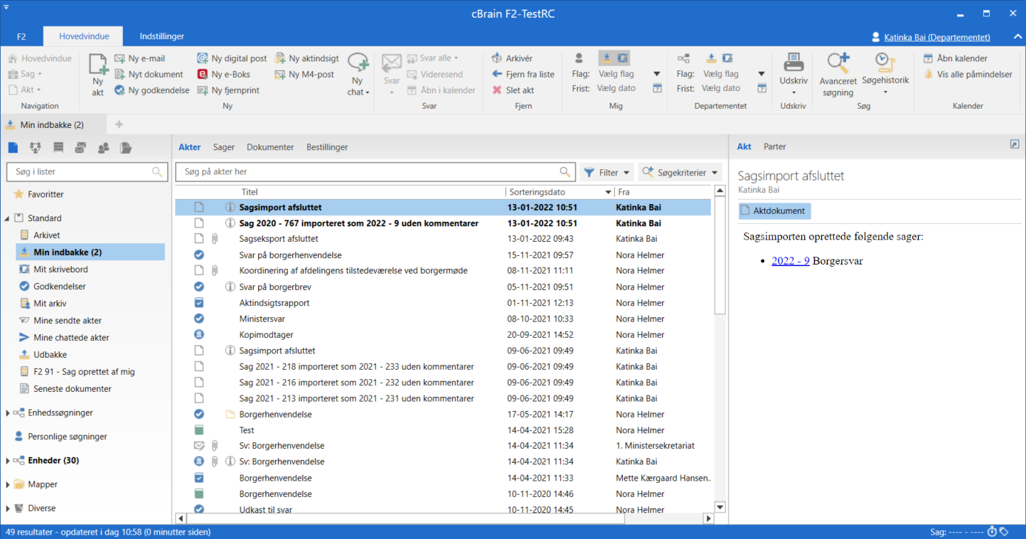This screenshot has height=539, width=1026.
Task: Click the tag icon in the status bar
Action: [x=1004, y=532]
